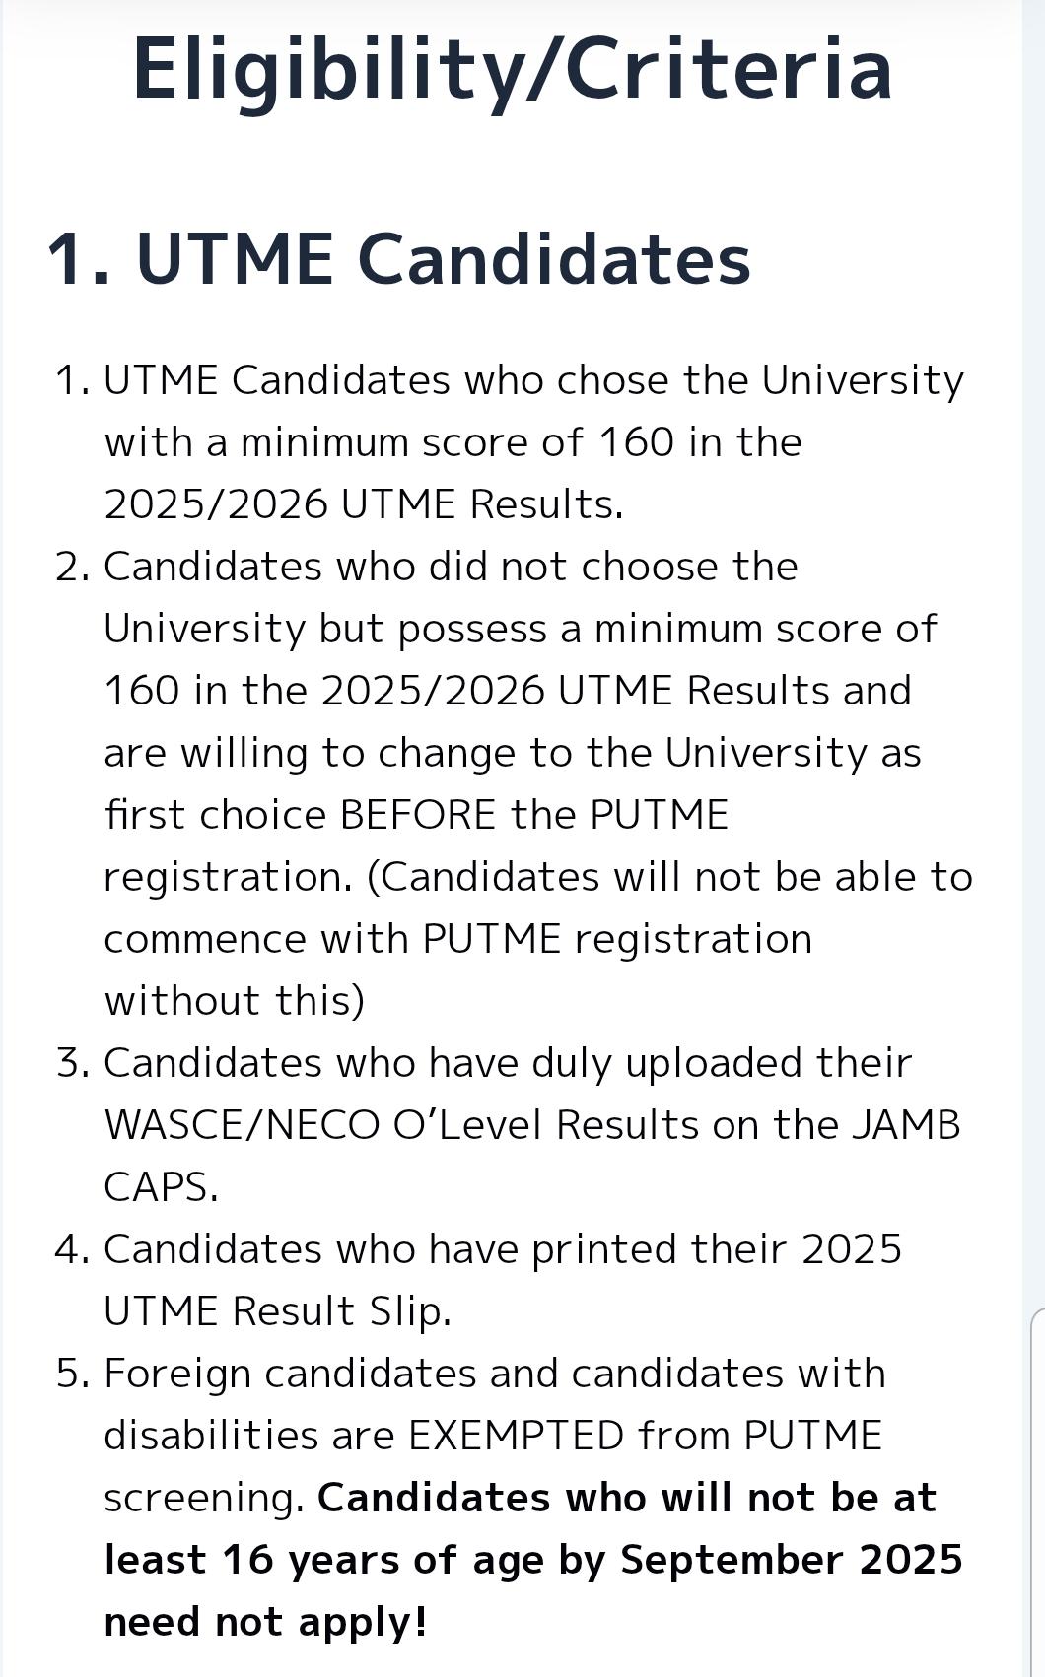Screen dimensions: 1045x1677
Task: Click the word "CAPS." in item three
Action: point(161,1187)
